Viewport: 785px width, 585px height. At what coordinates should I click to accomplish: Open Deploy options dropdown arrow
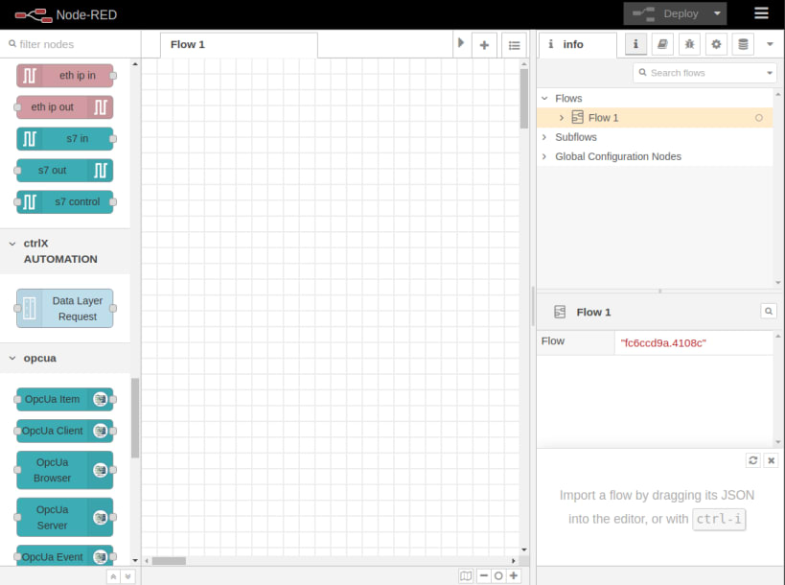[717, 13]
